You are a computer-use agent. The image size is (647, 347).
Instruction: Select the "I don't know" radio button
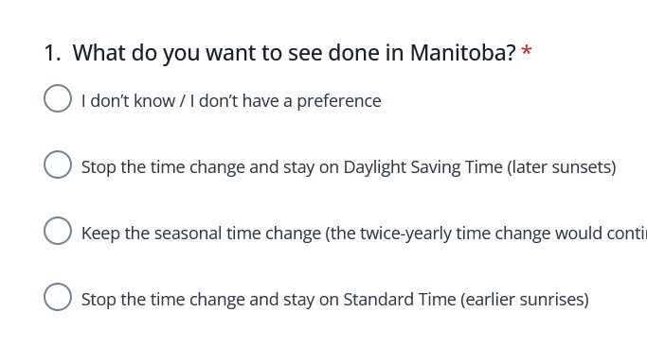[x=58, y=98]
